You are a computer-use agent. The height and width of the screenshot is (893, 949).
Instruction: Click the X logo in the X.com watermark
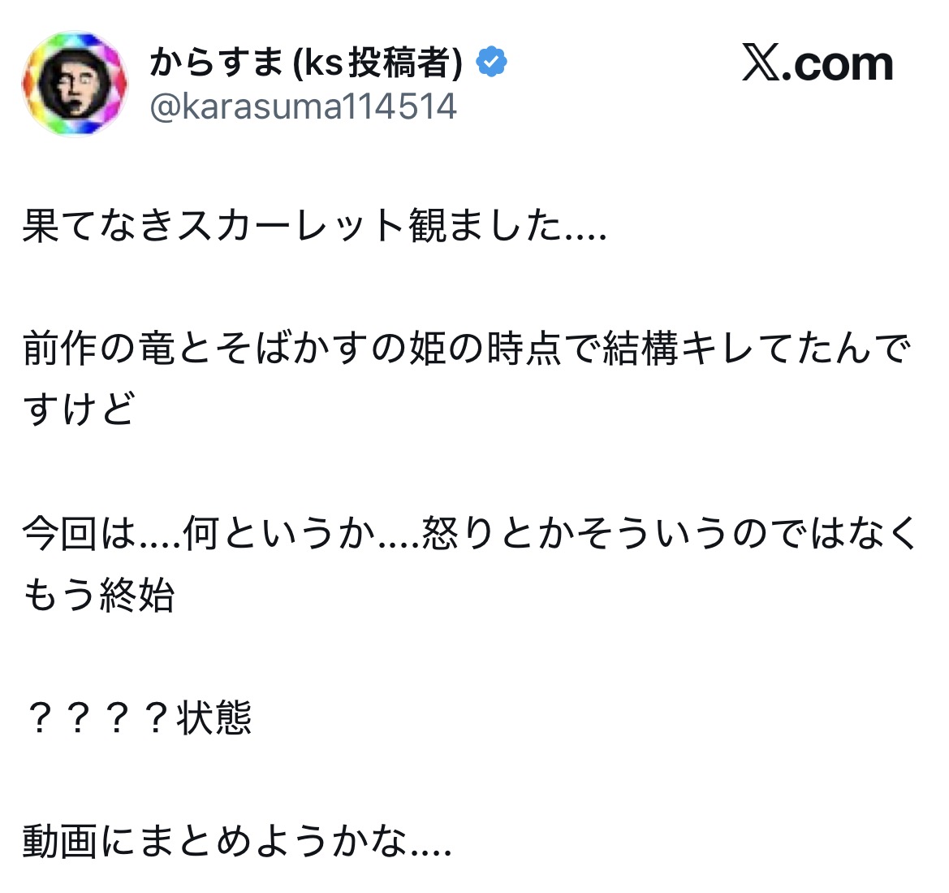tap(761, 64)
